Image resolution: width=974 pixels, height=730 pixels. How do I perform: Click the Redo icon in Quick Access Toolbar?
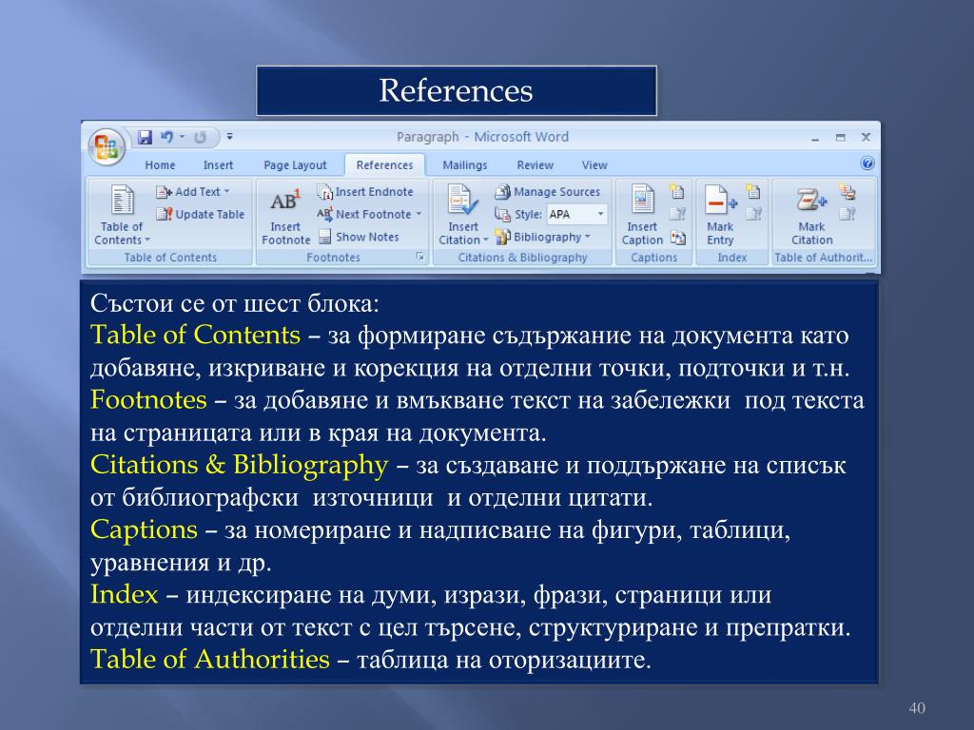pyautogui.click(x=200, y=137)
